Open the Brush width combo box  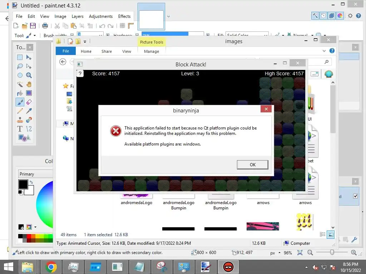tap(90, 34)
